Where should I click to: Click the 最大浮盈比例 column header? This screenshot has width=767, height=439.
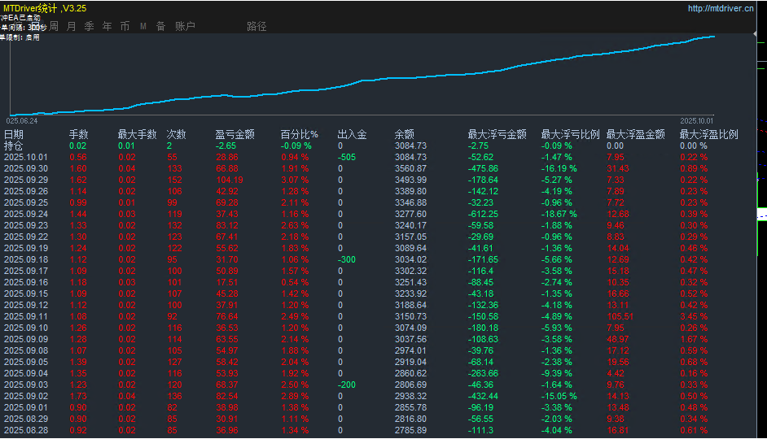pos(709,134)
